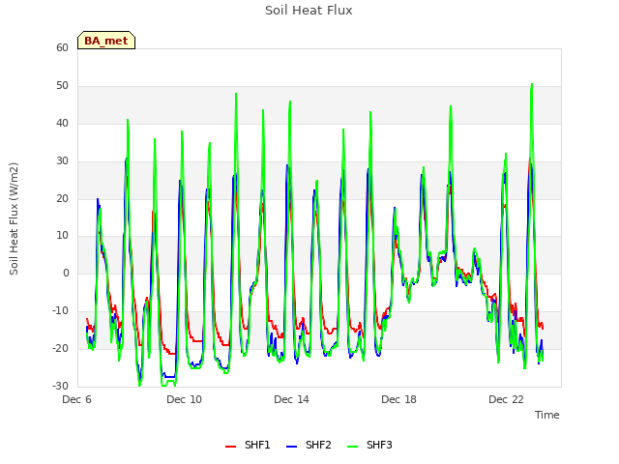Click the 10 y-axis label
The width and height of the screenshot is (619, 464).
[62, 236]
